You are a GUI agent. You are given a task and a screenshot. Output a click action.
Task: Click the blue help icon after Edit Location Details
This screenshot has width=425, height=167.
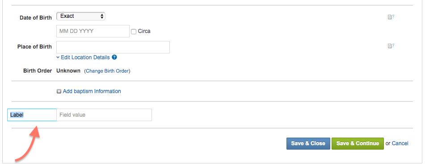click(x=114, y=57)
